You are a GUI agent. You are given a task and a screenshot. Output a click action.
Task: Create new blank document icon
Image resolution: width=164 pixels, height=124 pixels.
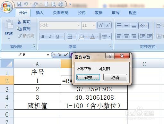coord(46,4)
